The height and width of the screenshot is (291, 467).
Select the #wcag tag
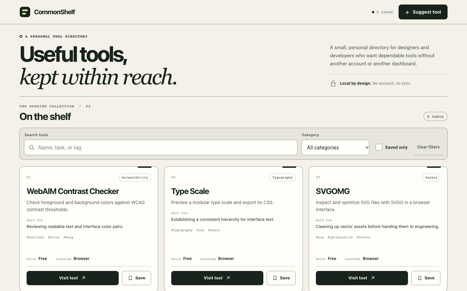(x=68, y=237)
